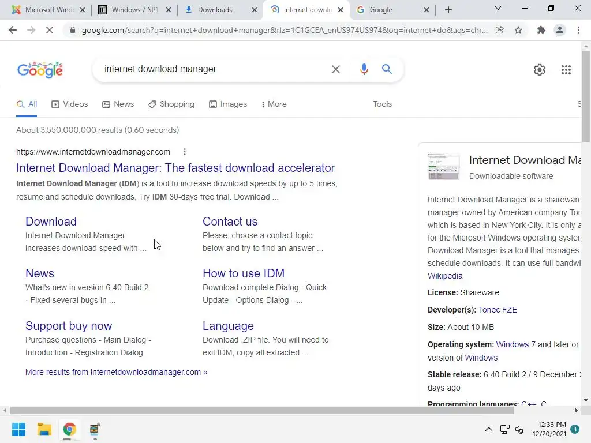This screenshot has width=591, height=443.
Task: Select the All results filter
Action: pos(27,104)
